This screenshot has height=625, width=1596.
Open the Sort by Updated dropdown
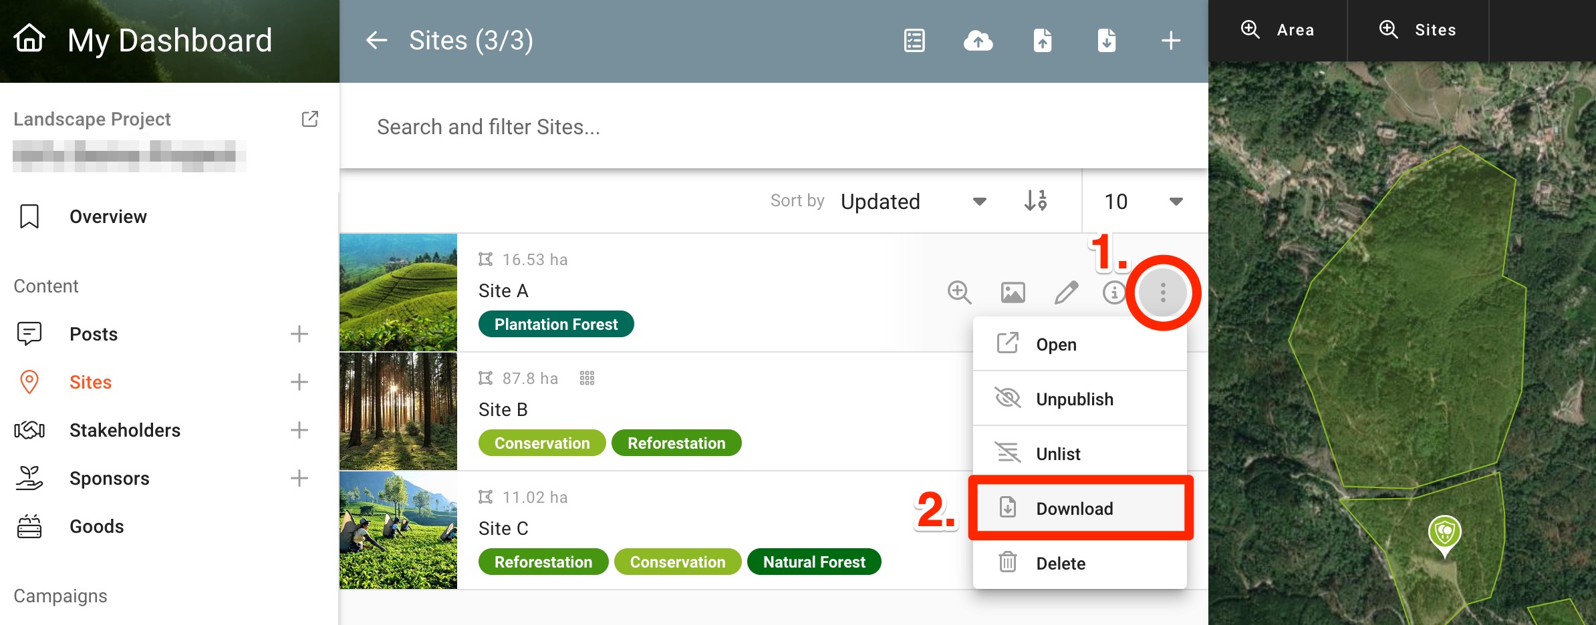click(x=914, y=201)
